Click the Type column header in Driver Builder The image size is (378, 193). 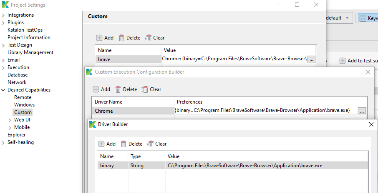pyautogui.click(x=146, y=156)
